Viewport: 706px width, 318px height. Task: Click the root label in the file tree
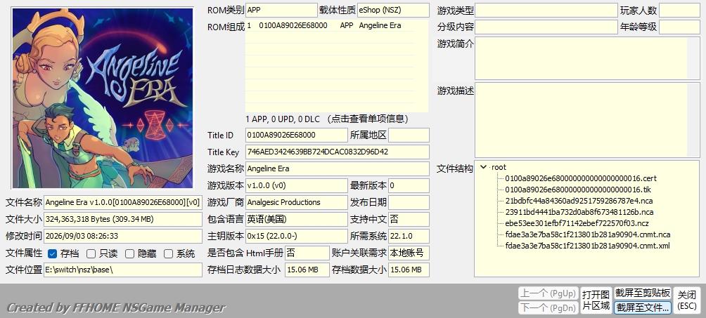pyautogui.click(x=499, y=167)
